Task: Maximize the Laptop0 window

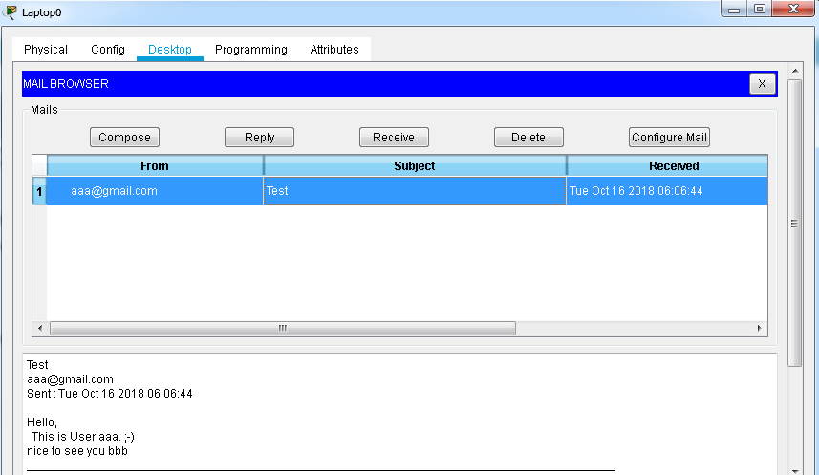Action: coord(760,9)
